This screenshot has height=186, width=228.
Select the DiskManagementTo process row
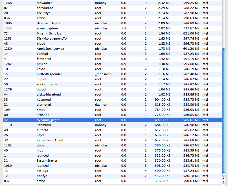113,39
